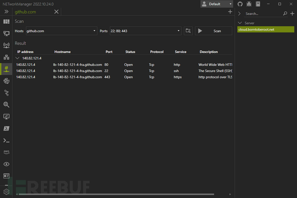Collapse the profiles side panel chevron
The image size is (297, 198).
tap(239, 13)
